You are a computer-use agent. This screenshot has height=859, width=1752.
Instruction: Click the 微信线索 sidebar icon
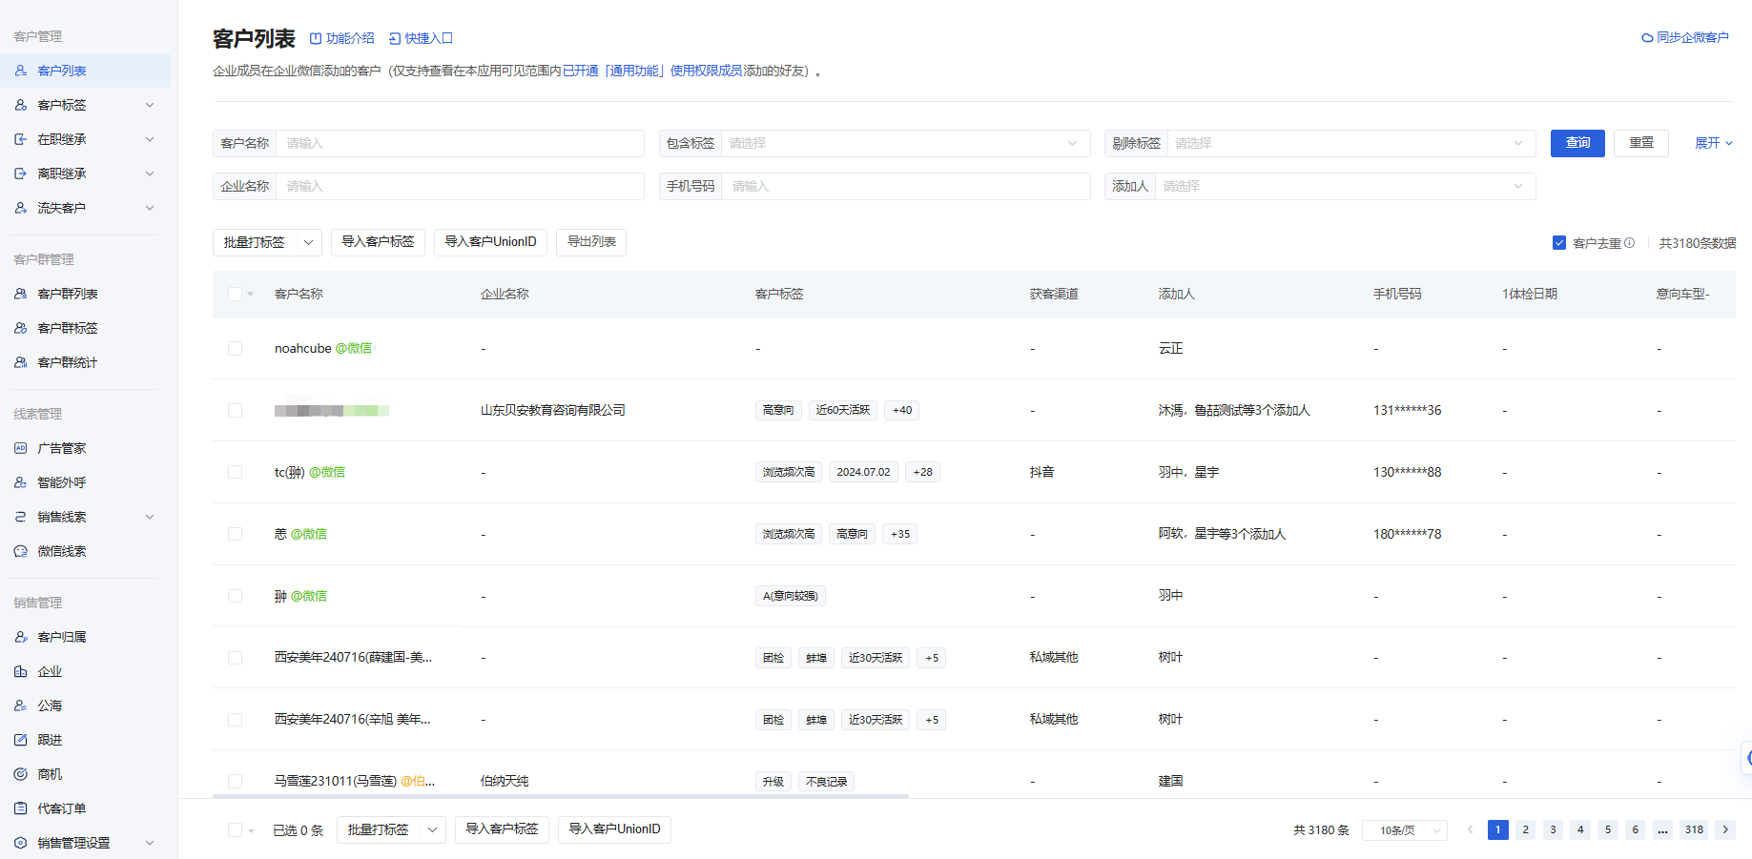pyautogui.click(x=21, y=551)
